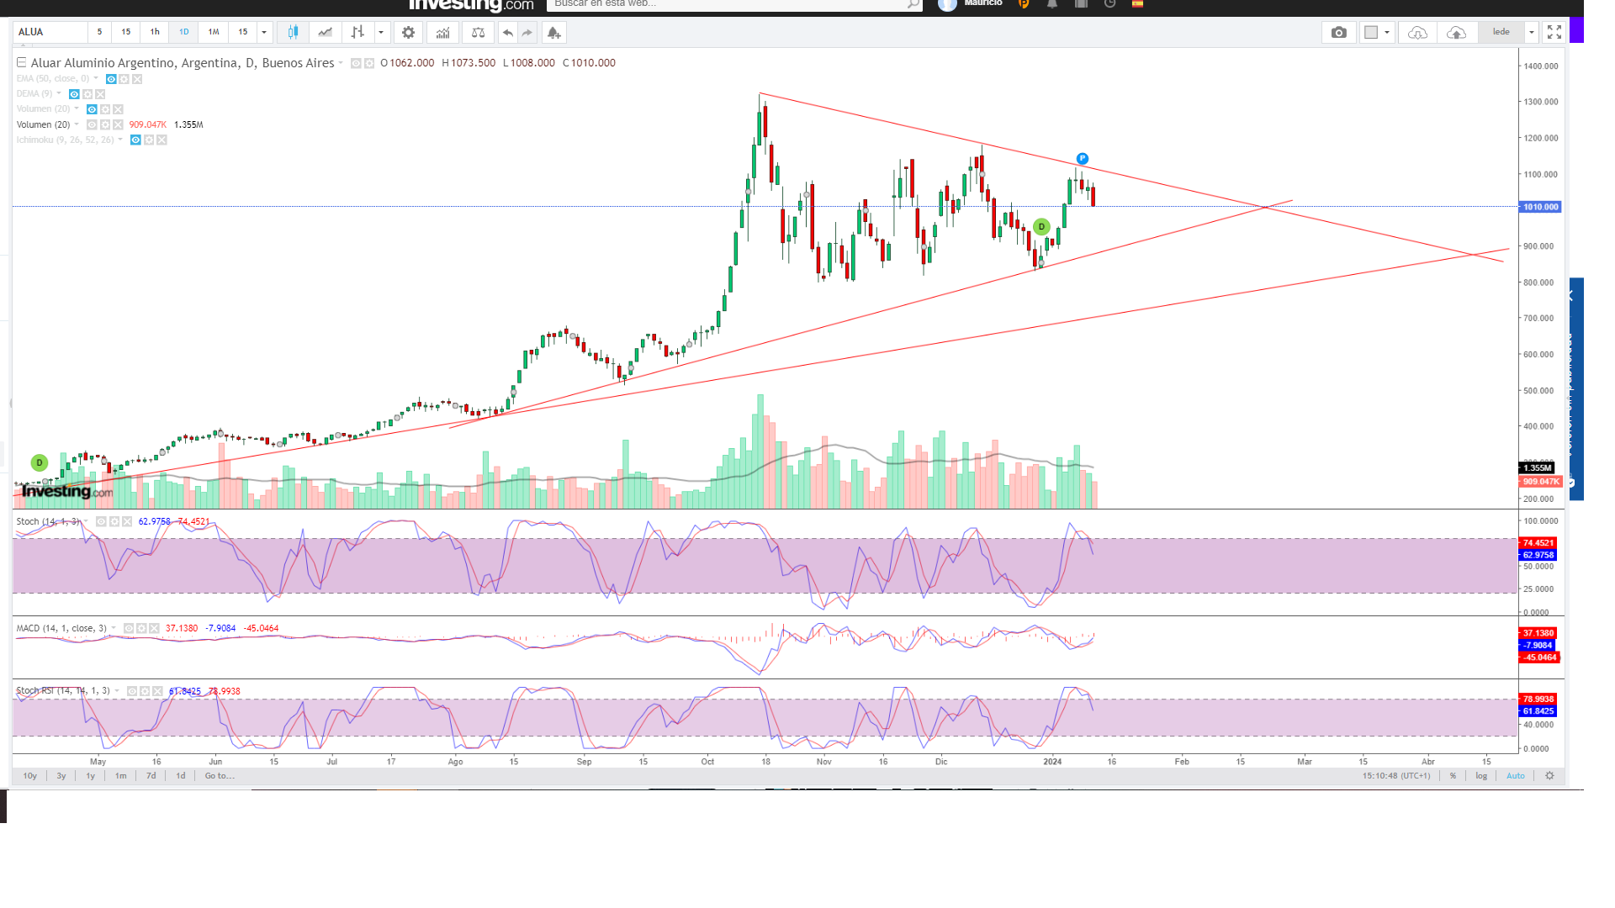The height and width of the screenshot is (908, 1615).
Task: Set the range to 1m
Action: (121, 776)
